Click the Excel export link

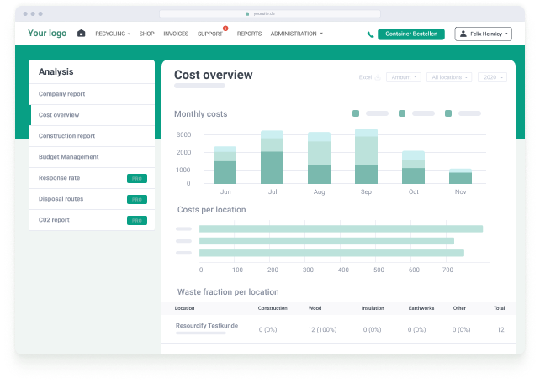coord(365,77)
